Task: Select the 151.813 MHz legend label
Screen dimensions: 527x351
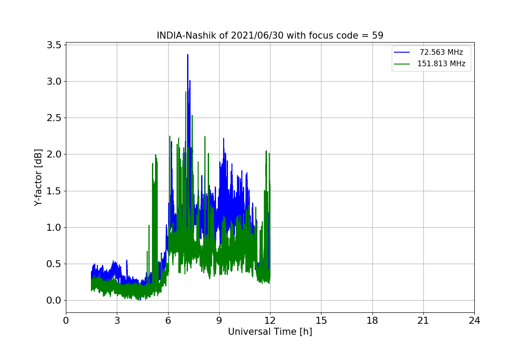Action: point(441,64)
